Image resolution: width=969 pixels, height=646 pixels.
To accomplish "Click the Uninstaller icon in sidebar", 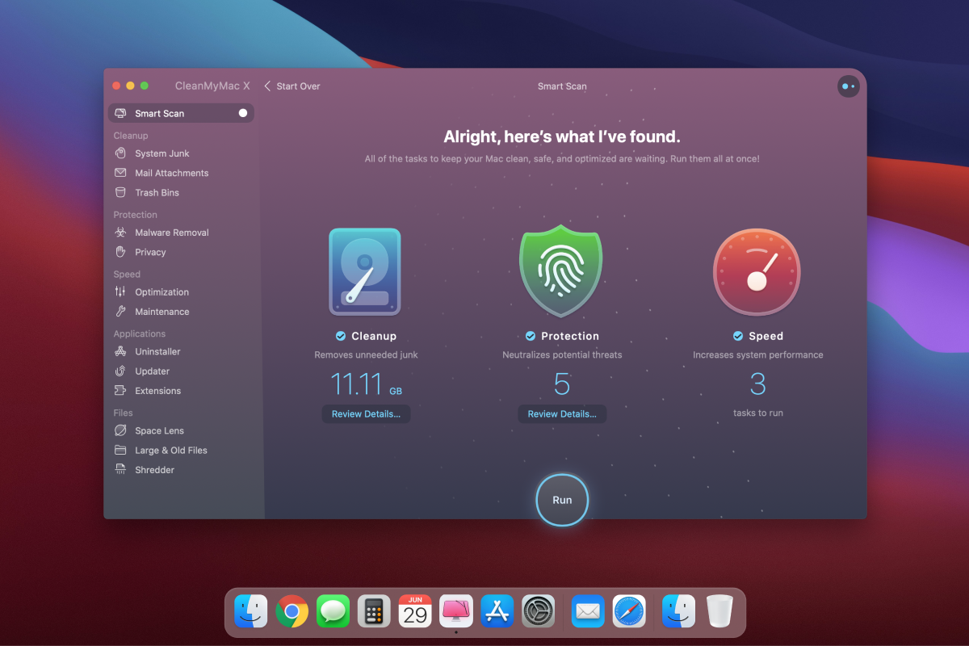I will [x=120, y=351].
